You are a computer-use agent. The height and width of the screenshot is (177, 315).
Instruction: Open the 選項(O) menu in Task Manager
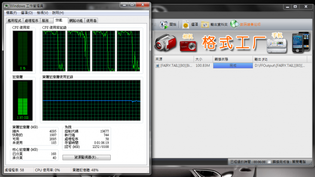(x=27, y=13)
